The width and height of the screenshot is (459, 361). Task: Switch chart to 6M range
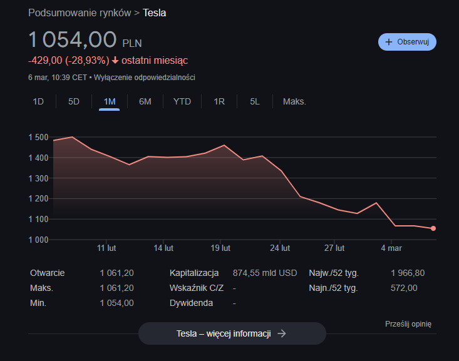145,101
